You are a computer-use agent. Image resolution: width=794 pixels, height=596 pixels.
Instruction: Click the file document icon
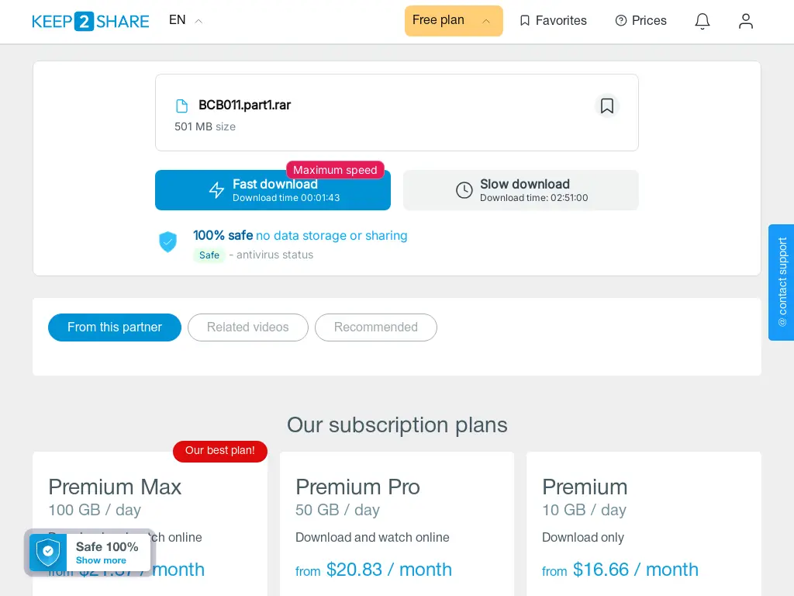181,106
